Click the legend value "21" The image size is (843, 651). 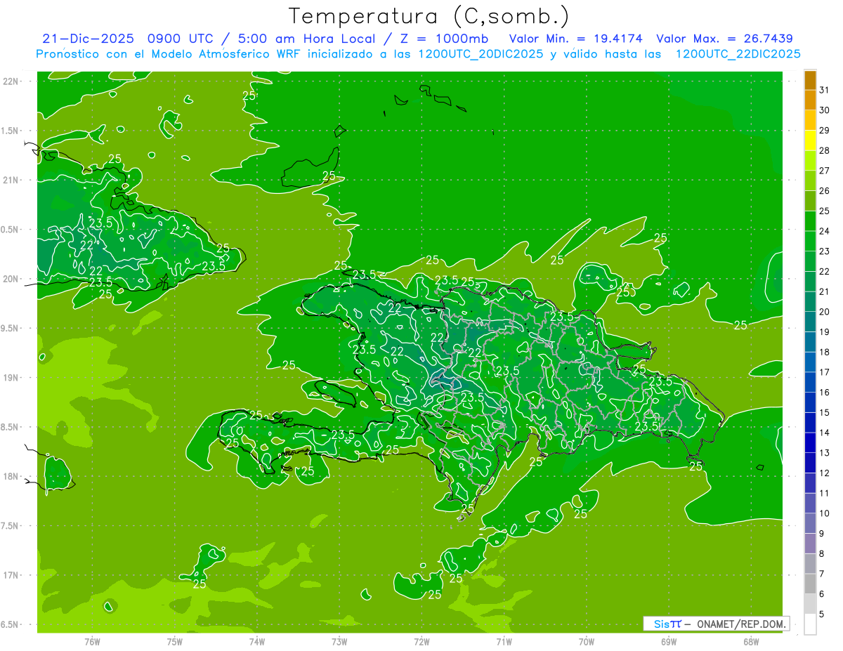point(825,291)
